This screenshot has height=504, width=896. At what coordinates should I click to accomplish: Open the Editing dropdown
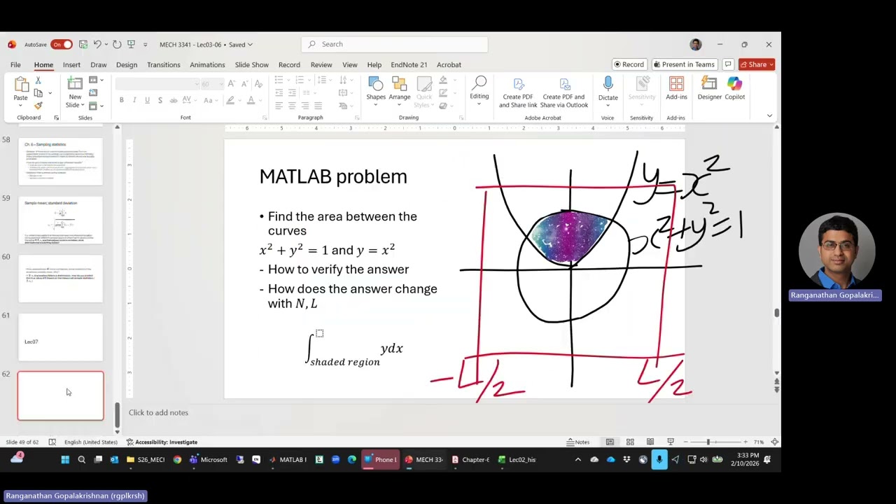[479, 92]
